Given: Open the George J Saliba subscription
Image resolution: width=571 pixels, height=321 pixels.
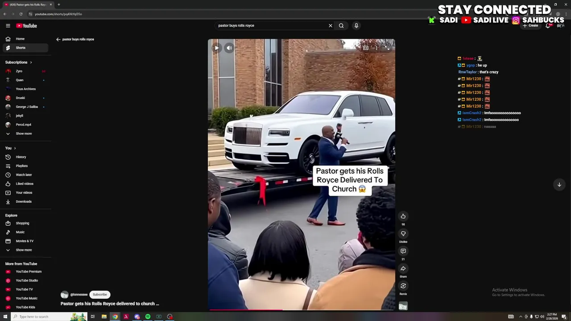Looking at the screenshot, I should click(x=25, y=107).
